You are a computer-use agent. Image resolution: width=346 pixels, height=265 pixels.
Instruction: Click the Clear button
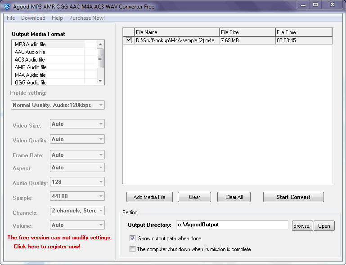(194, 197)
